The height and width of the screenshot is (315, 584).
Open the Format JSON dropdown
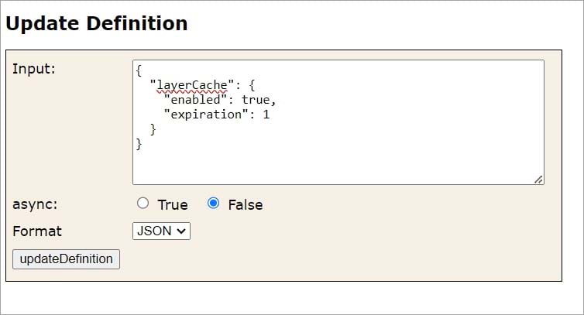pyautogui.click(x=162, y=231)
